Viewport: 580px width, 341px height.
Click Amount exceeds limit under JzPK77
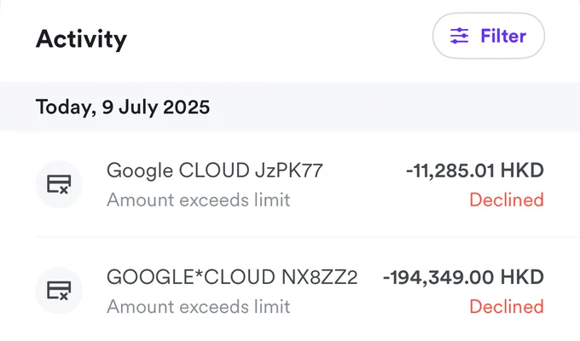198,200
